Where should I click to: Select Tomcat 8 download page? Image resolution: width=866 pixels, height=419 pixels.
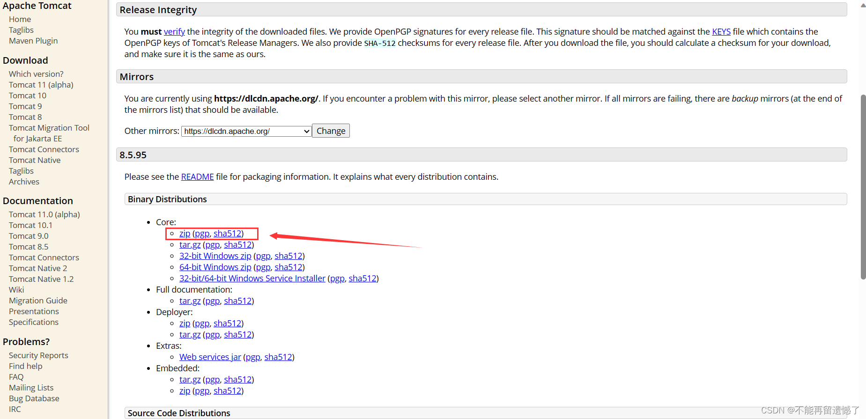click(x=25, y=117)
